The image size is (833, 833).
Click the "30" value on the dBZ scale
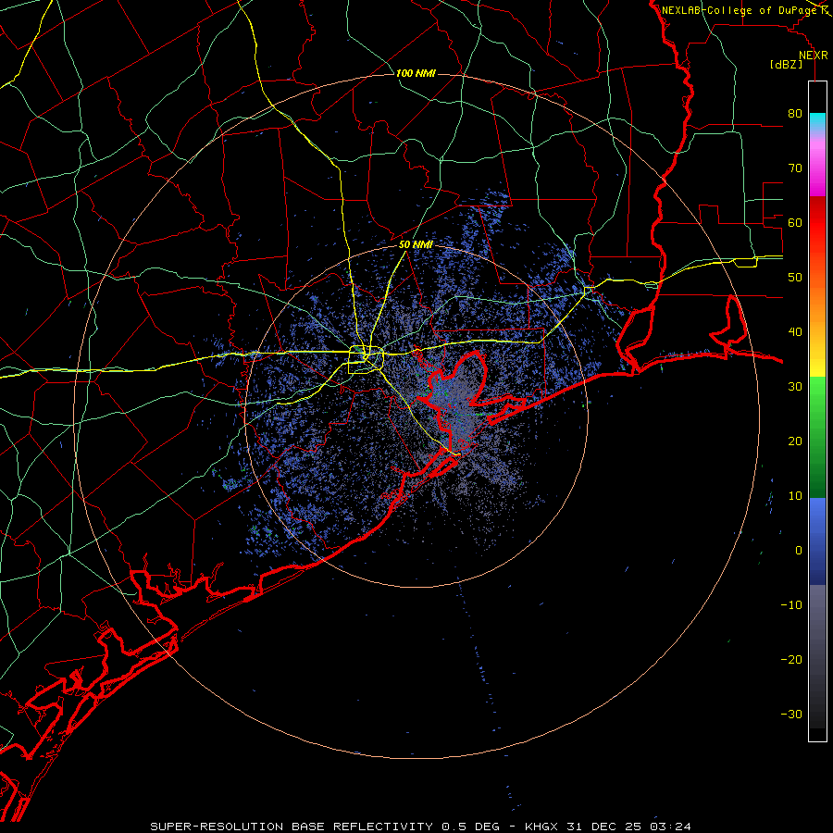point(795,387)
